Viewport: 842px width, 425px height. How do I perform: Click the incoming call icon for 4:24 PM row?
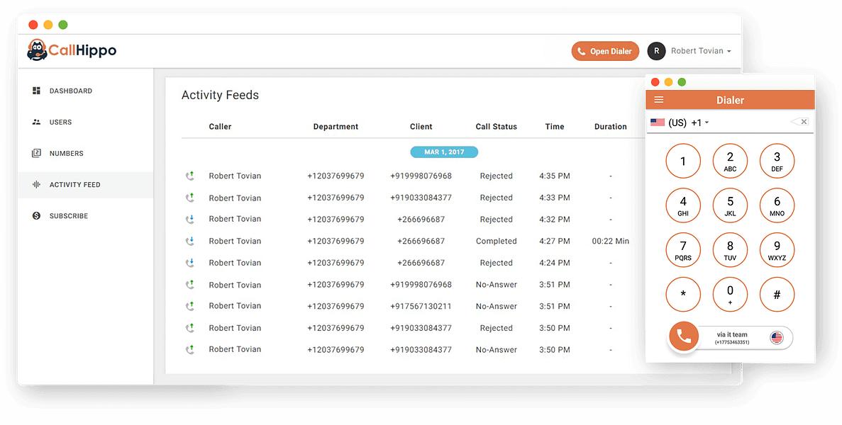(190, 263)
